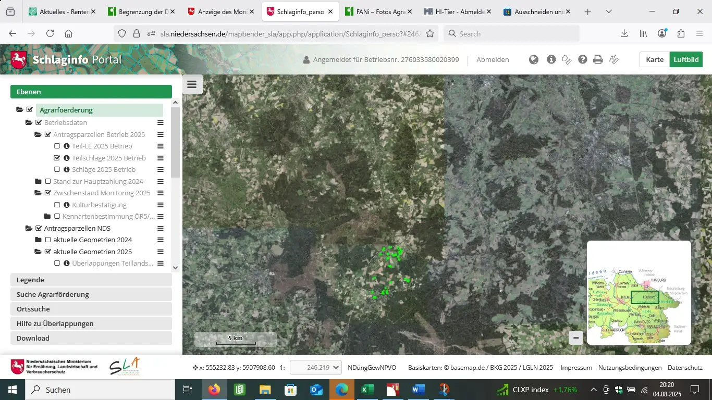Collapse the Antragsparzellen NDS folder
712x400 pixels.
coord(29,228)
